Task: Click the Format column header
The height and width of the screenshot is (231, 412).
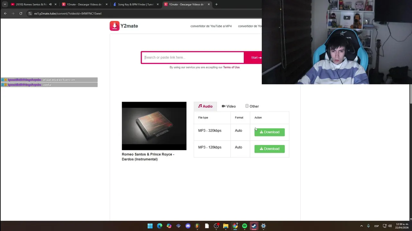Action: pos(239,118)
